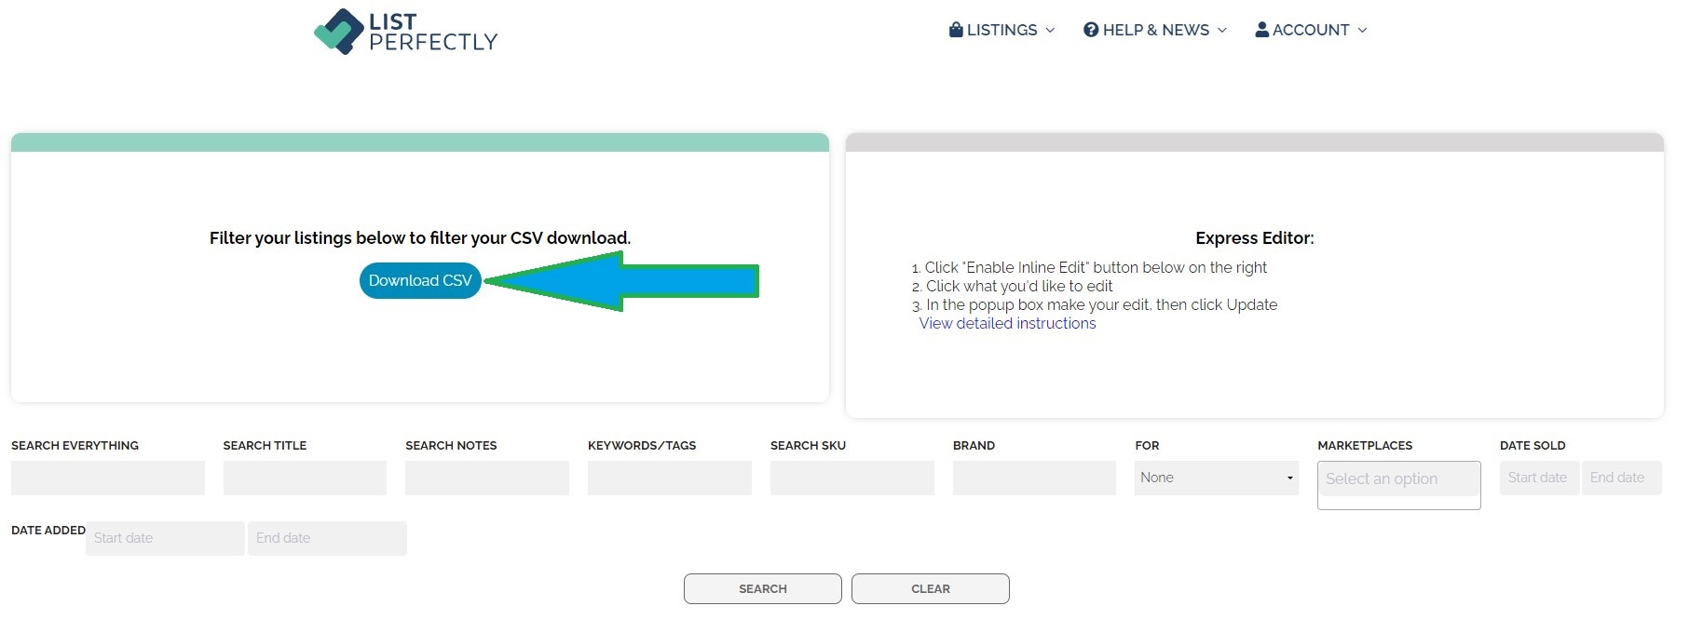
Task: Click the List Perfectly logo
Action: coord(405,32)
